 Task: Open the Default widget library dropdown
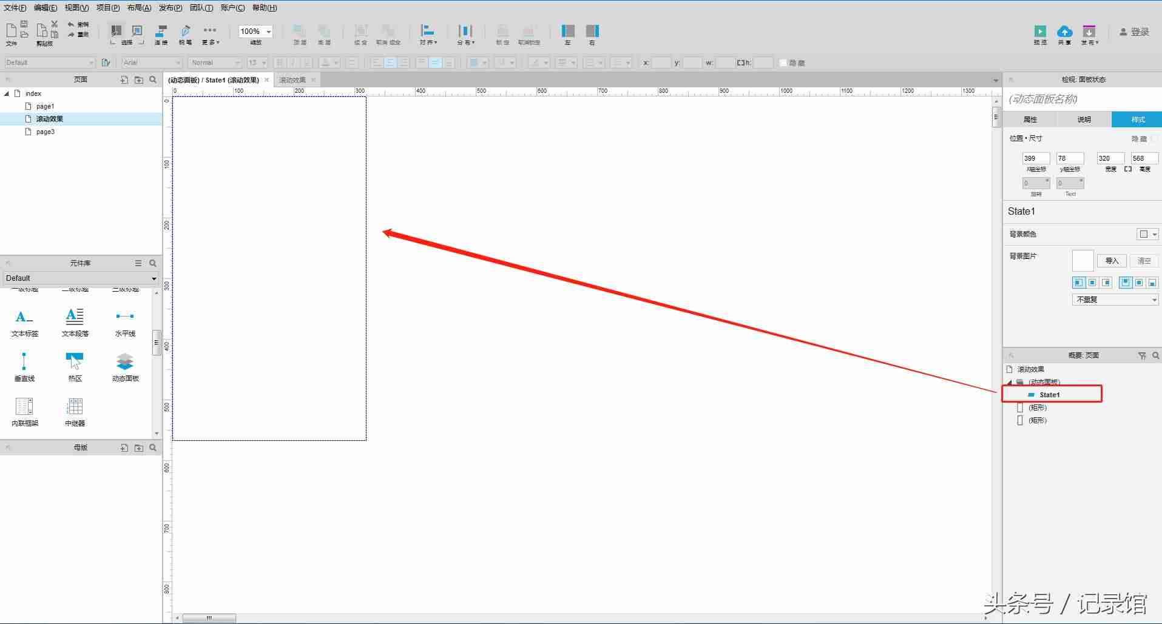click(81, 278)
